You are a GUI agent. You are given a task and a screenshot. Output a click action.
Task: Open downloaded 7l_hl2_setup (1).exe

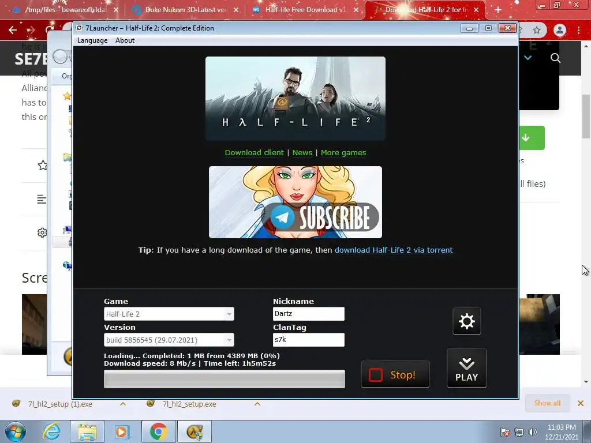[x=60, y=404]
